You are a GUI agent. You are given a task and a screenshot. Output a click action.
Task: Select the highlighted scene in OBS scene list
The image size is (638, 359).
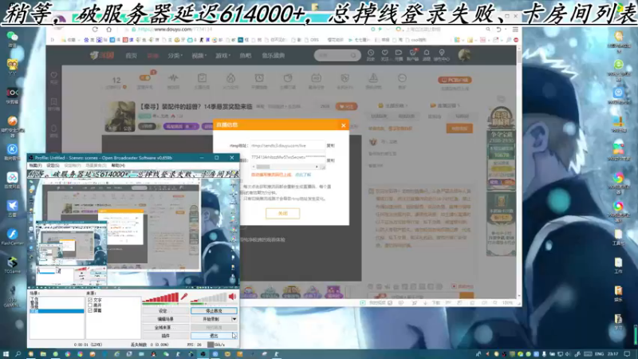point(57,311)
